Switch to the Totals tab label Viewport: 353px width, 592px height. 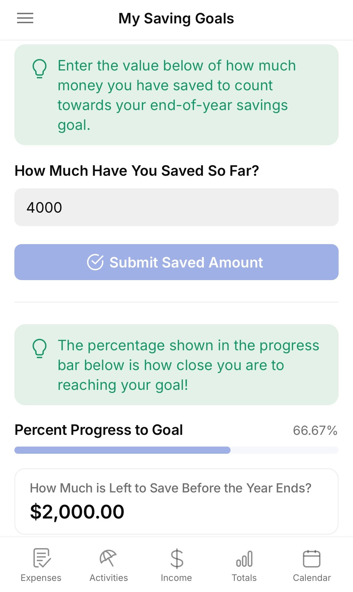[x=244, y=578]
